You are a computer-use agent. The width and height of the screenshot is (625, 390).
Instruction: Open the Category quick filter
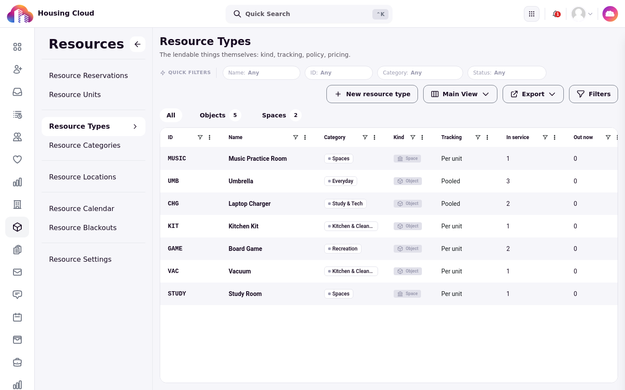(x=420, y=73)
